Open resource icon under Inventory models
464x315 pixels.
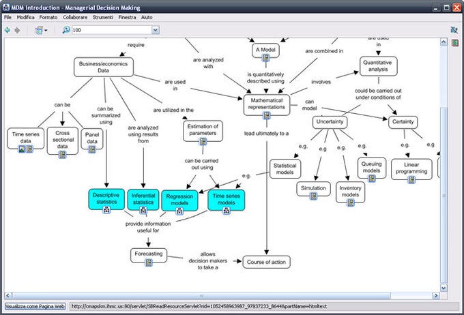pos(350,202)
